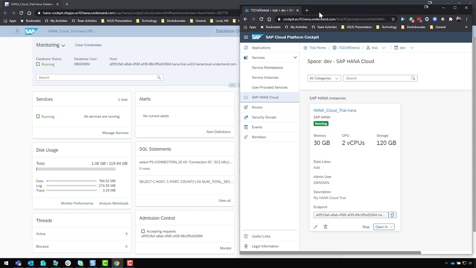Open the All Categories dropdown
The height and width of the screenshot is (268, 476).
(x=324, y=78)
